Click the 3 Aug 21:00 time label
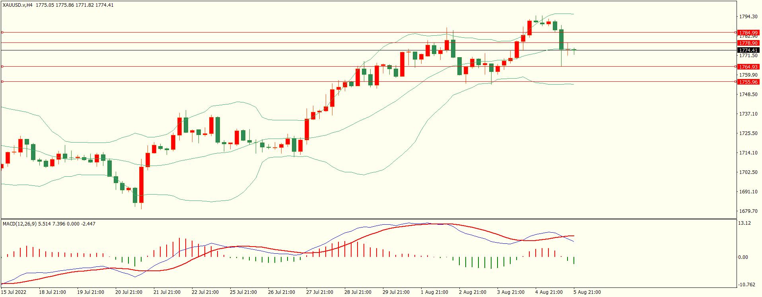Screen dimensions: 762x297 pos(511,292)
